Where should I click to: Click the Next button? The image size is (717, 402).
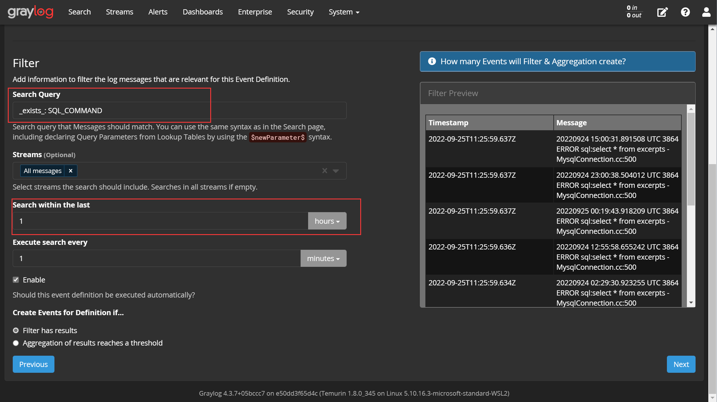pos(681,364)
